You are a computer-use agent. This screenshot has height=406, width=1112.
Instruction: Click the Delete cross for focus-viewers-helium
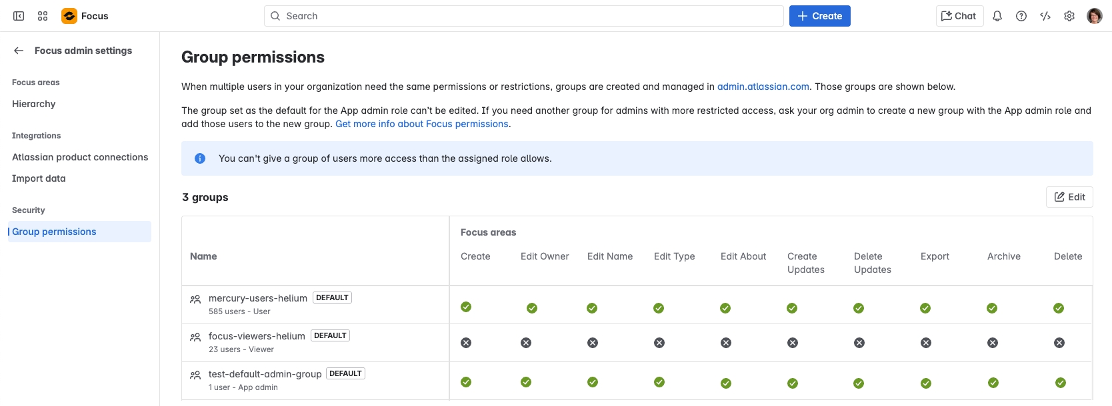pos(1059,343)
